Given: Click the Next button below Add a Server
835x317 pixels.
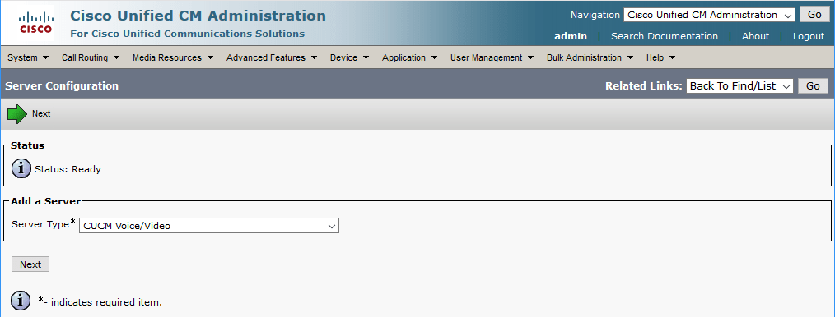Looking at the screenshot, I should click(30, 264).
